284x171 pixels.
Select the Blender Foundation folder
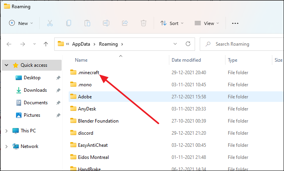(98, 121)
